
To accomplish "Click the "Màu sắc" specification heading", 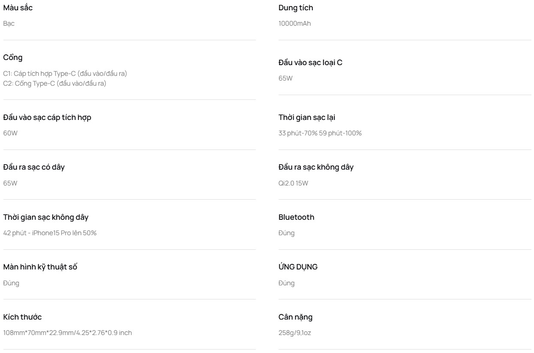I will (18, 8).
